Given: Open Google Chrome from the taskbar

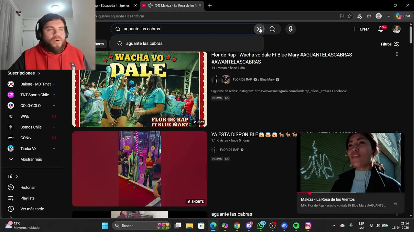Looking at the screenshot, I should coord(237,226).
